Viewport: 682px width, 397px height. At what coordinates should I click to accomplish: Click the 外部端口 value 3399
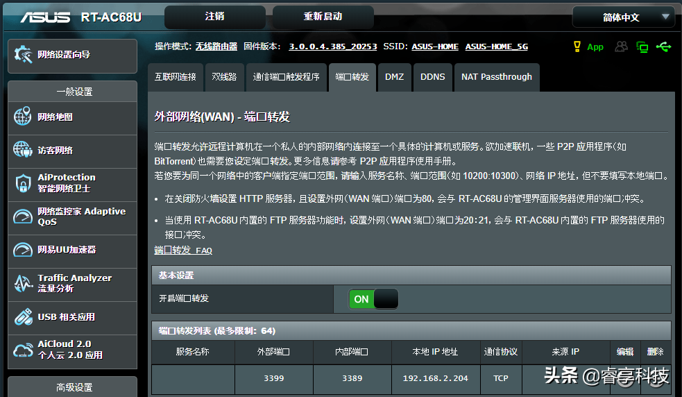click(273, 378)
